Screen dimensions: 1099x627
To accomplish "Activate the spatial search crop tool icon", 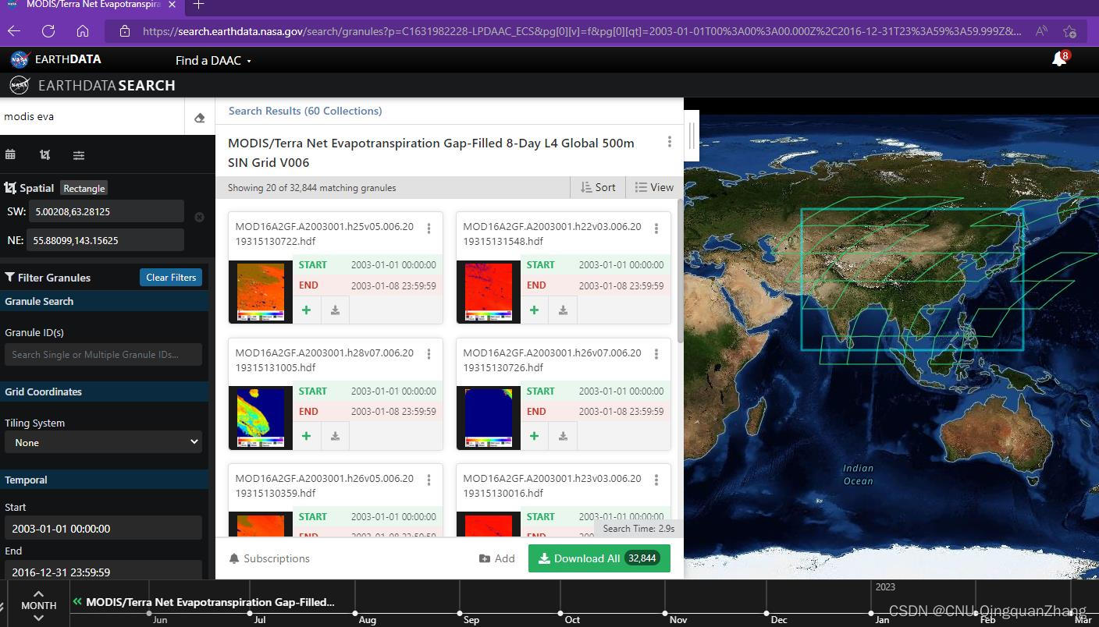I will click(44, 154).
